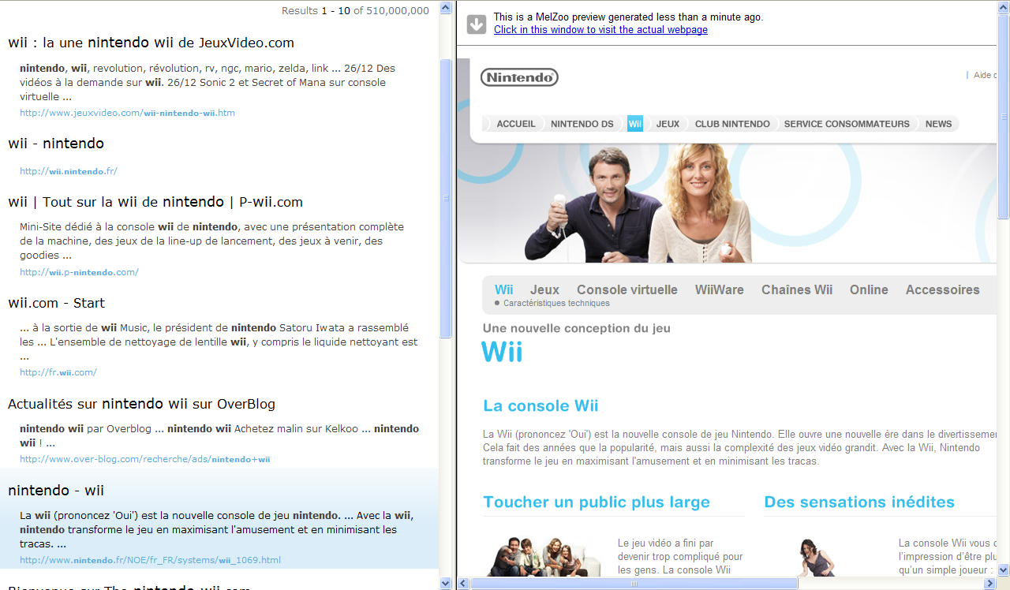Open the Jeux submenu item
Screen dimensions: 1010x590
(x=544, y=289)
